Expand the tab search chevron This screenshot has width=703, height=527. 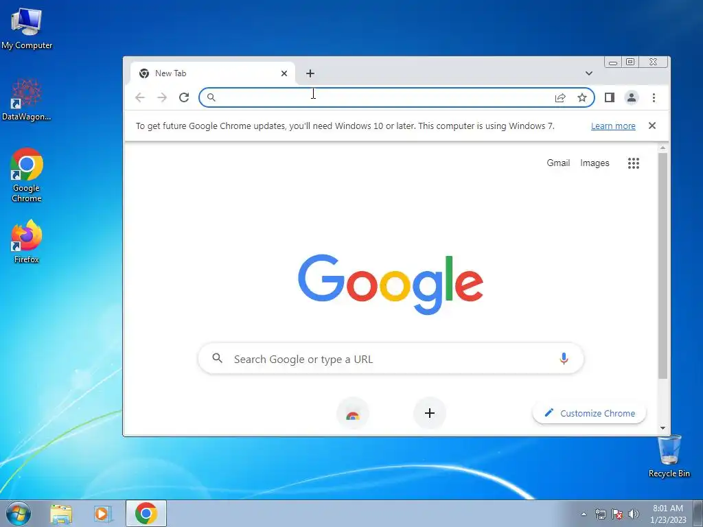click(588, 73)
